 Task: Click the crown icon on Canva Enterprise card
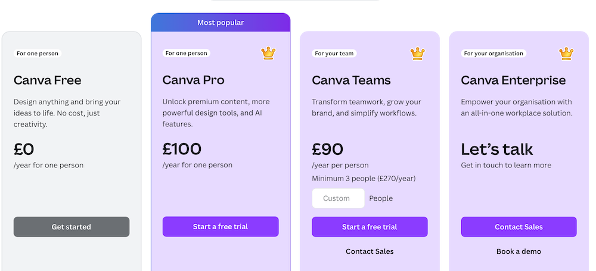pyautogui.click(x=566, y=54)
